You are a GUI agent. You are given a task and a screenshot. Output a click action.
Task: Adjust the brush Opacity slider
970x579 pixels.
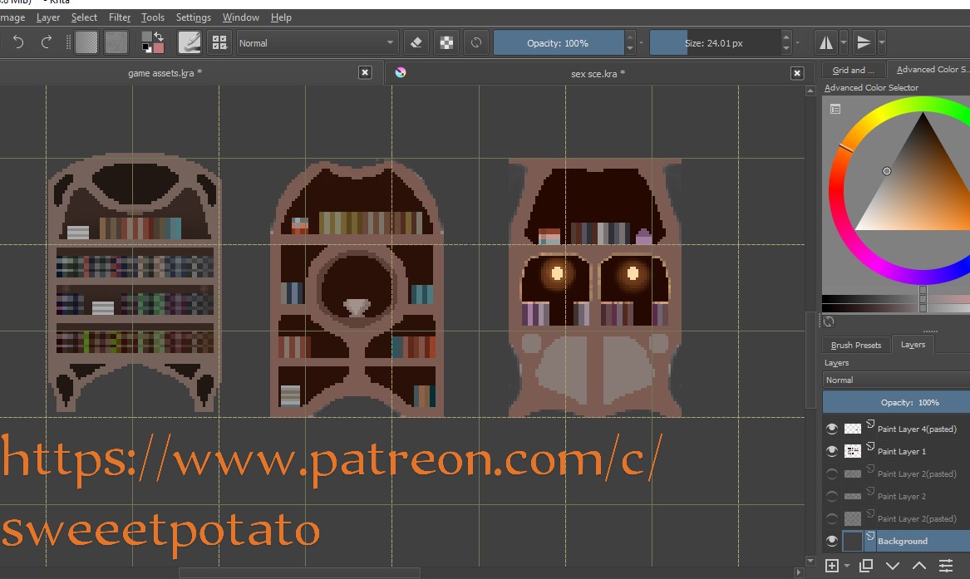tap(558, 42)
